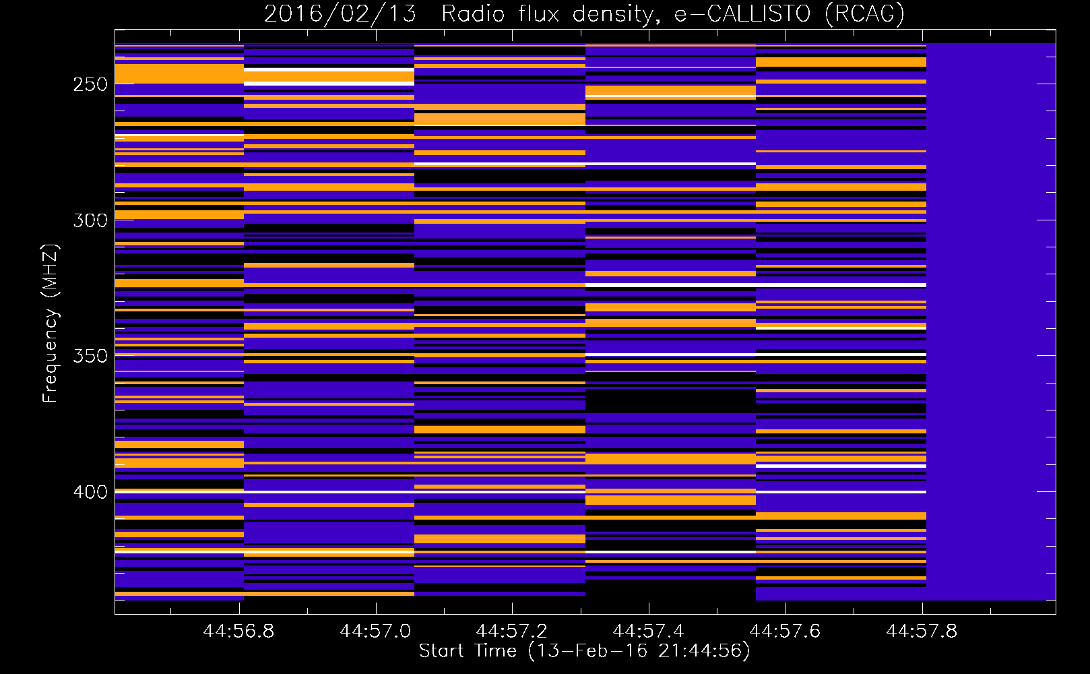Image resolution: width=1090 pixels, height=674 pixels.
Task: Select the 44:57.6 time tick label
Action: [x=785, y=631]
